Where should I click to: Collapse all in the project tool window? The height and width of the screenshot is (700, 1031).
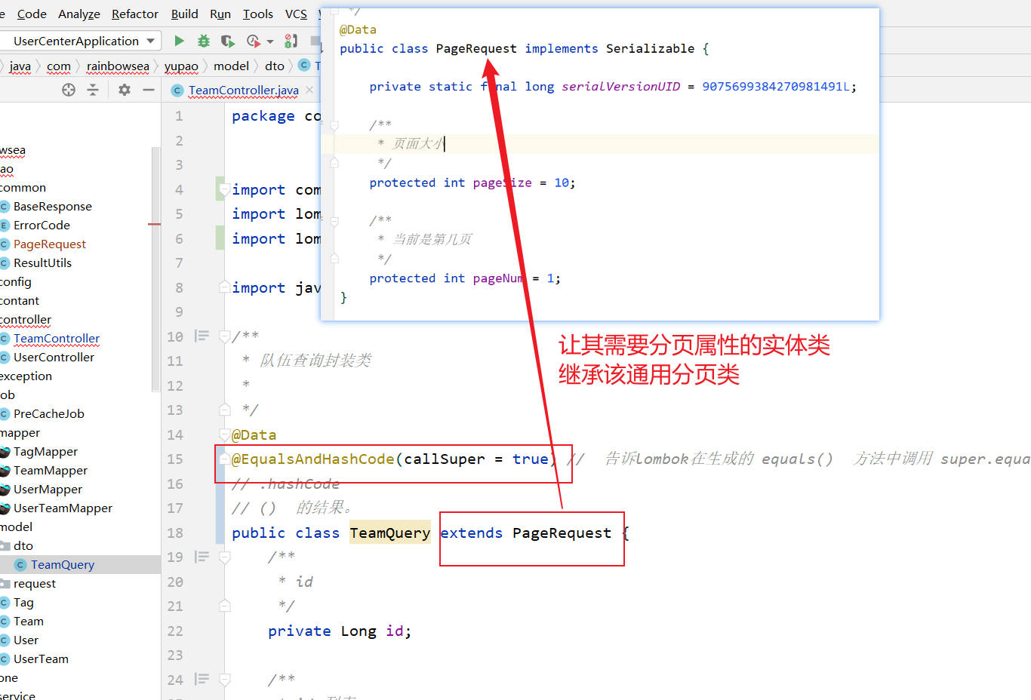[93, 90]
